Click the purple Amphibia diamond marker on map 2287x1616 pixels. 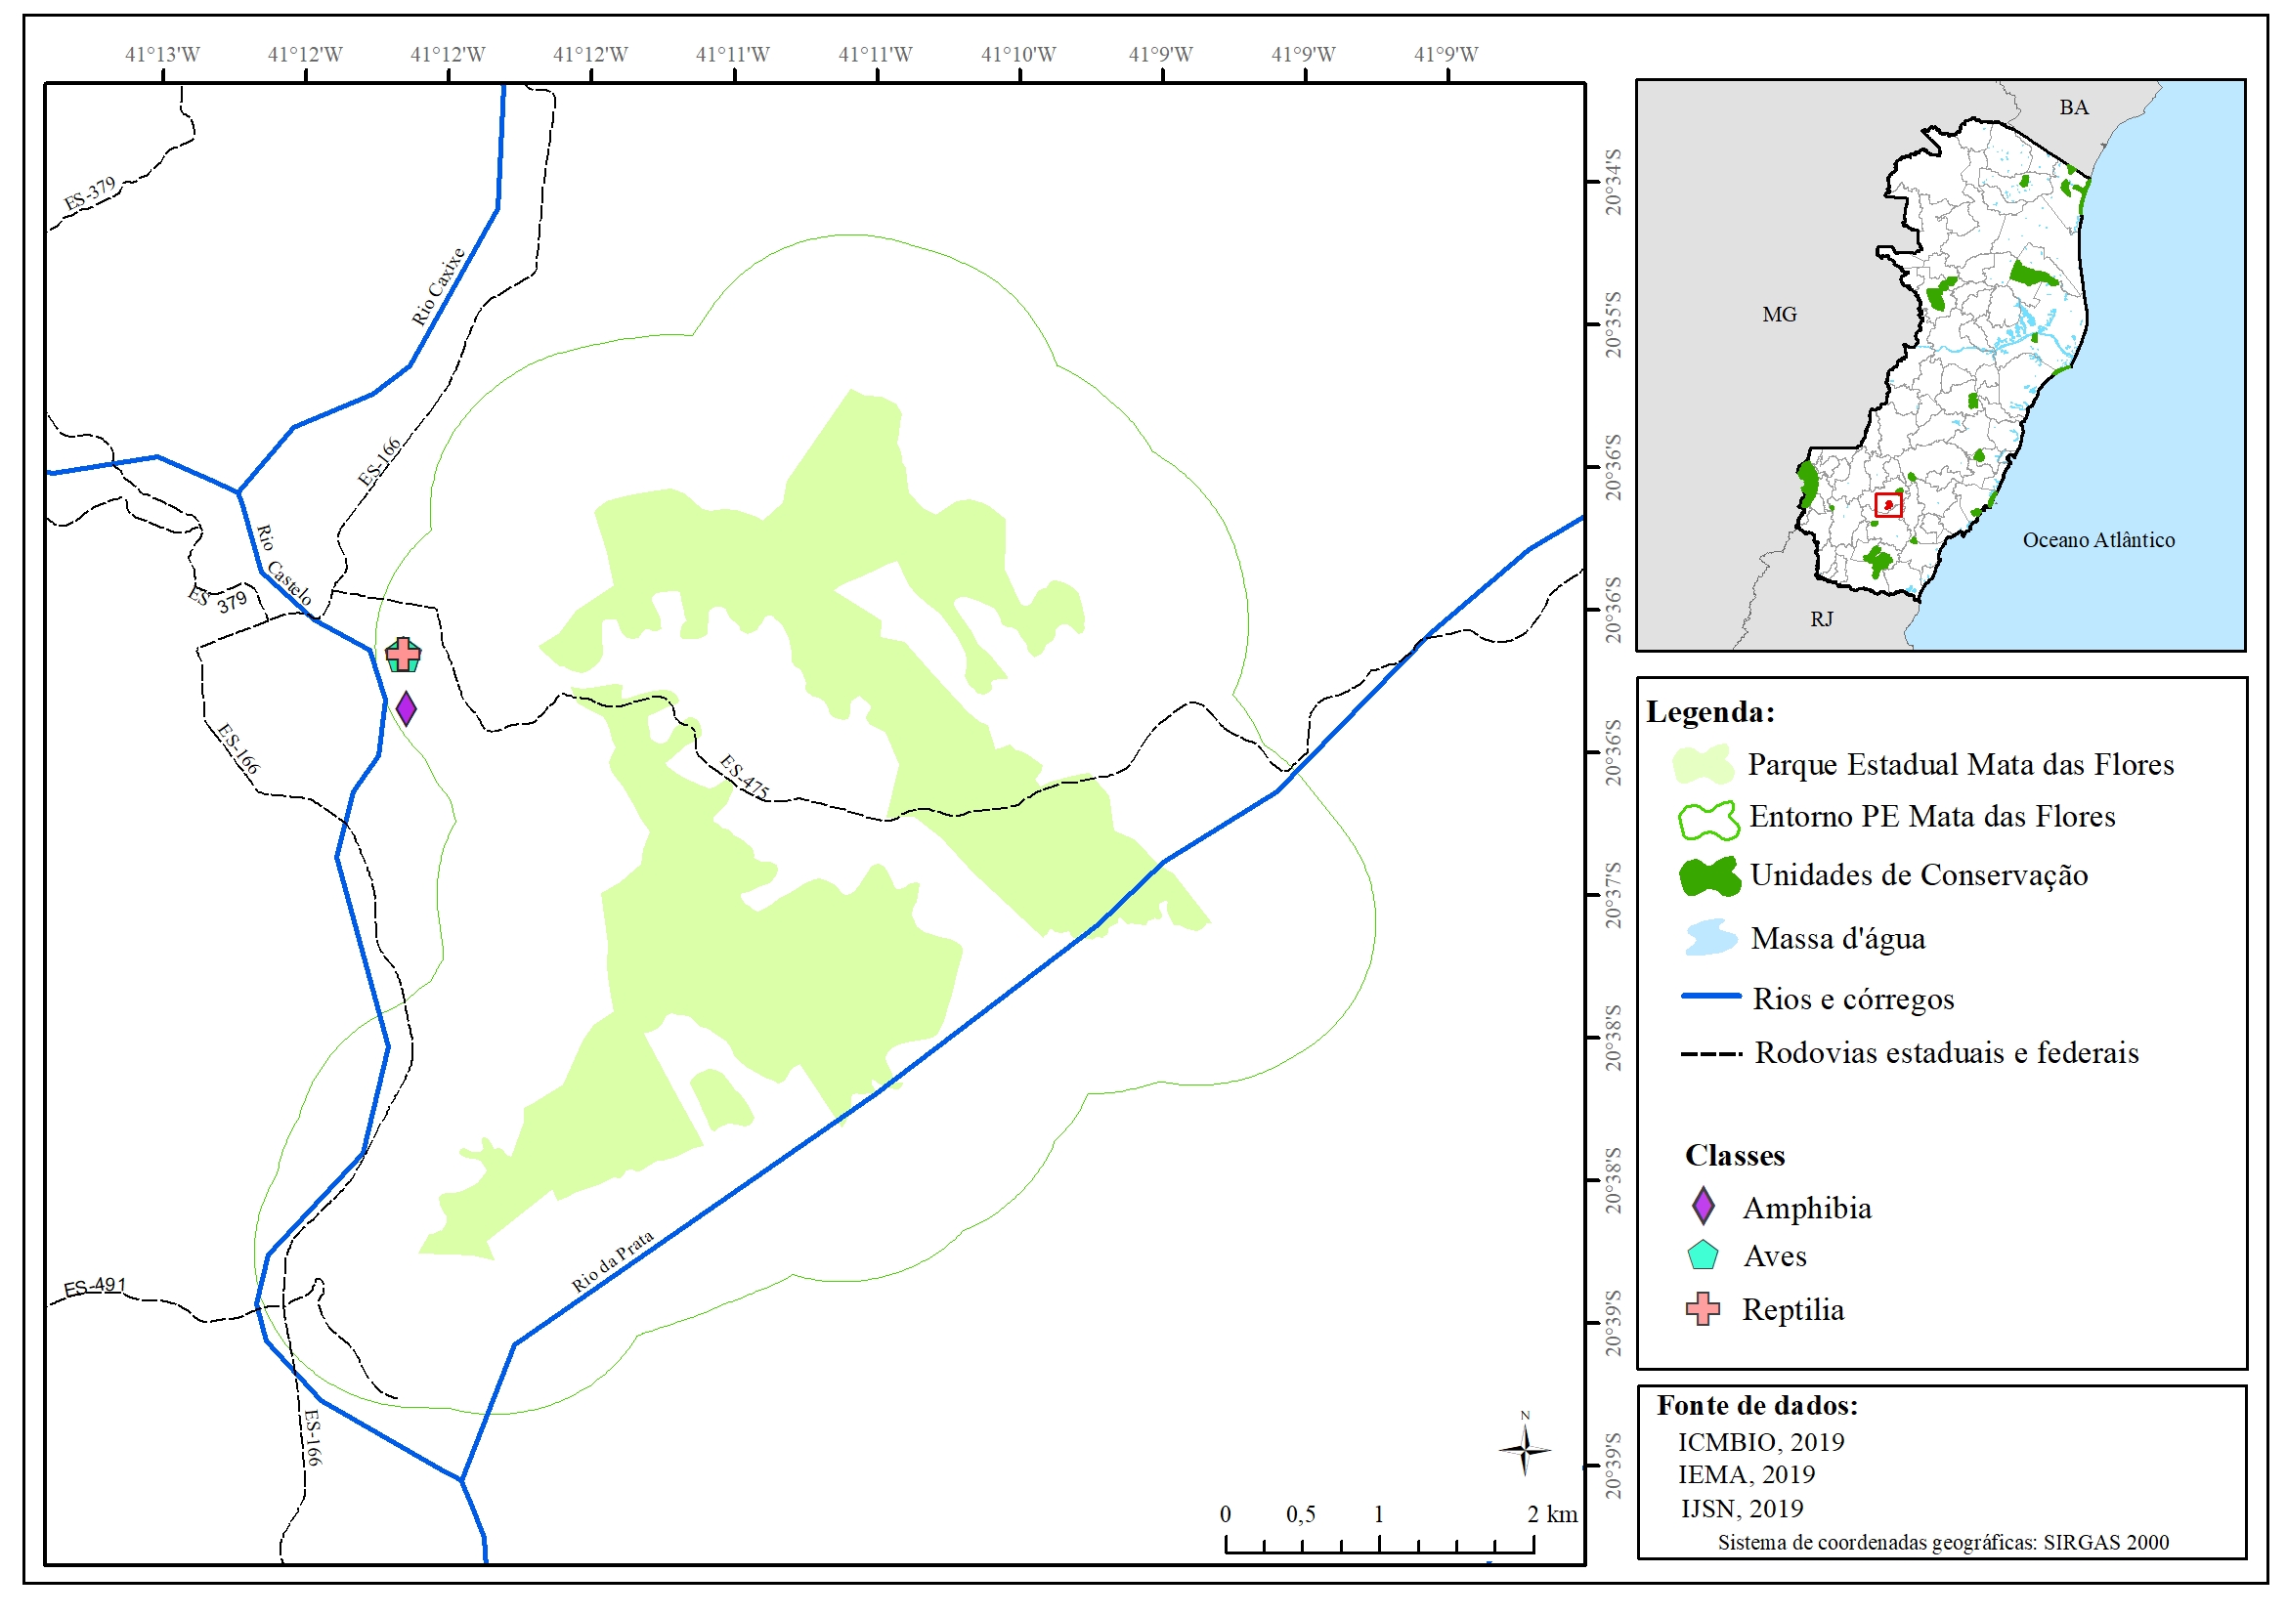click(406, 709)
